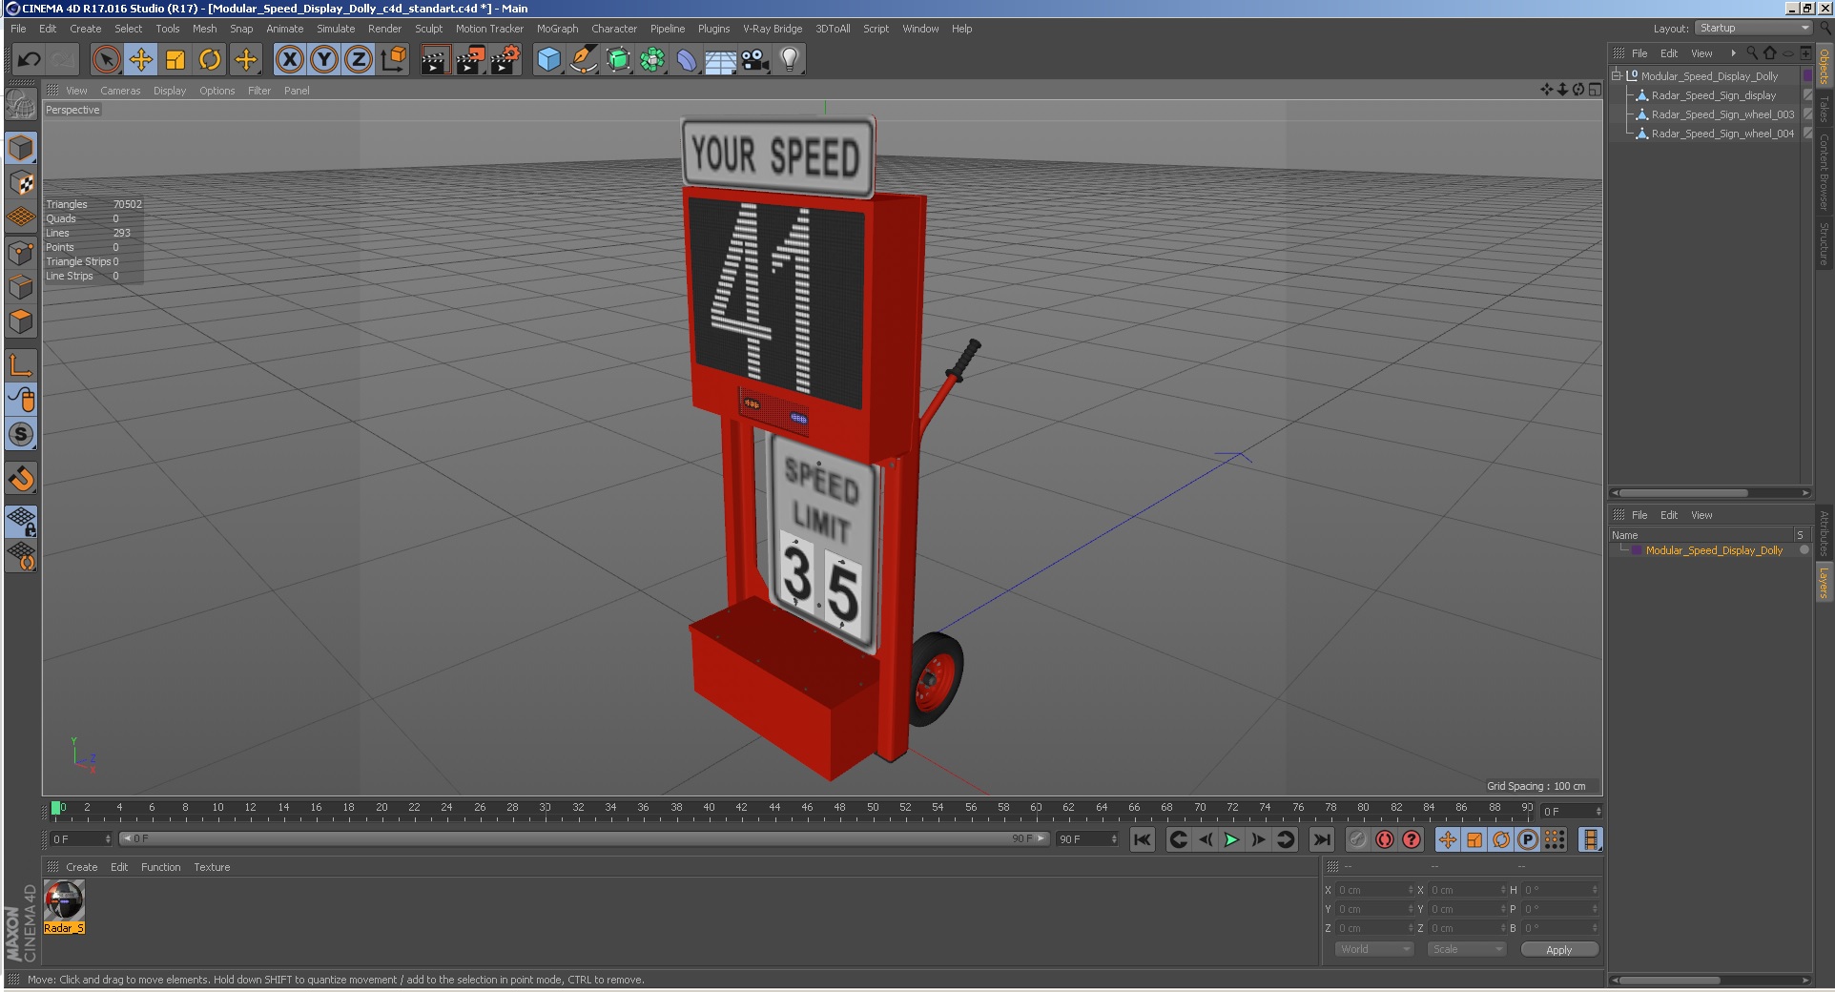Toggle X-axis lock

click(x=290, y=60)
